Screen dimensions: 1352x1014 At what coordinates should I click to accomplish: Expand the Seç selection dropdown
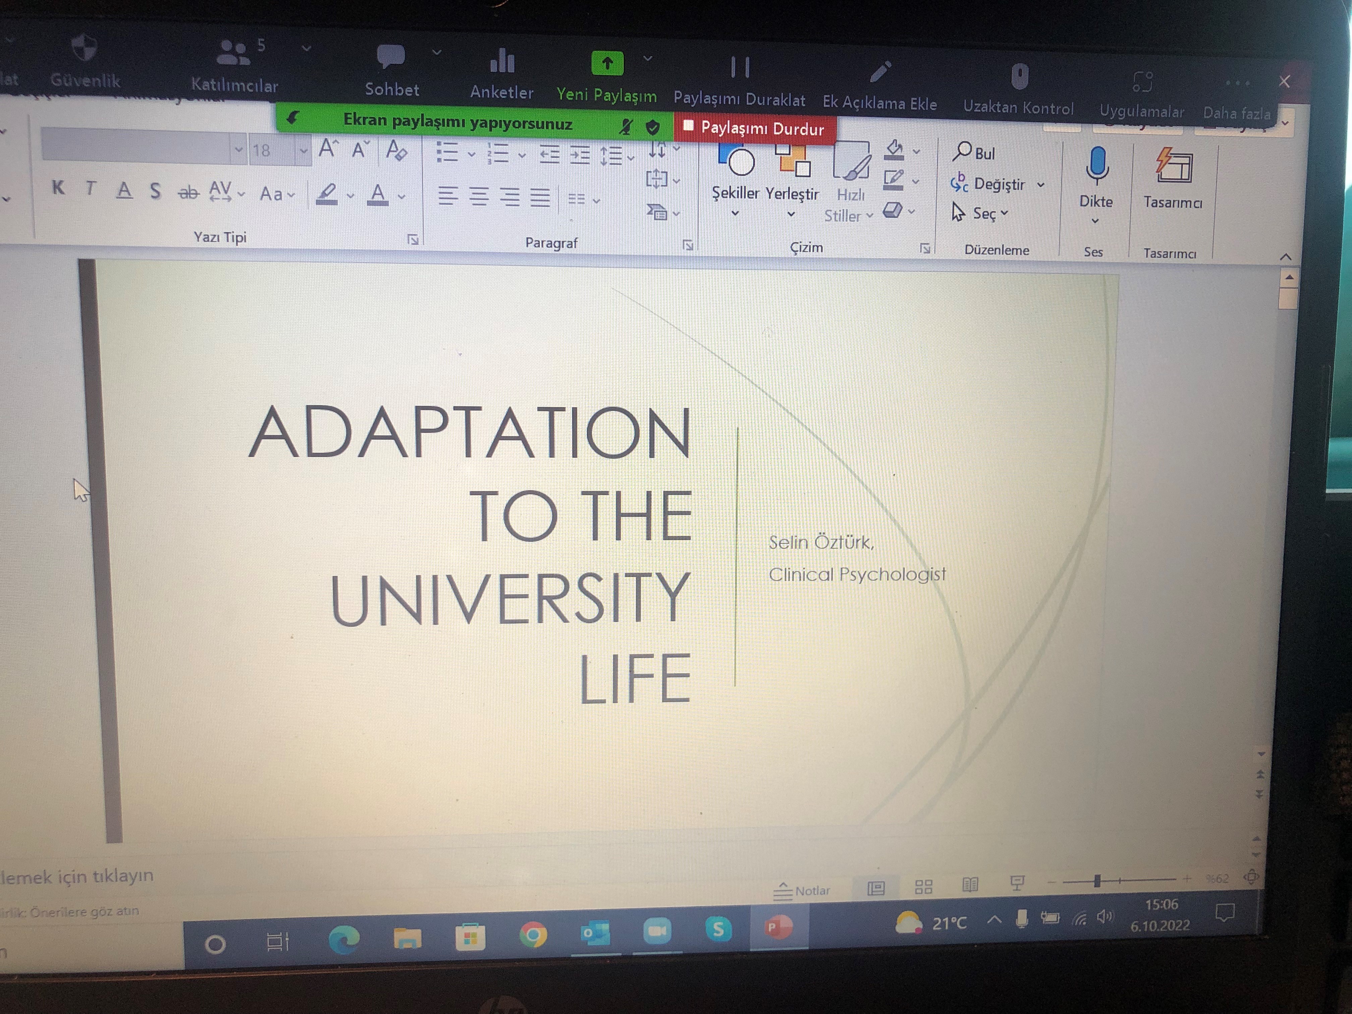point(1004,213)
